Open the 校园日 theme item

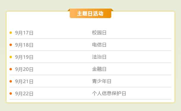[x=99, y=33]
